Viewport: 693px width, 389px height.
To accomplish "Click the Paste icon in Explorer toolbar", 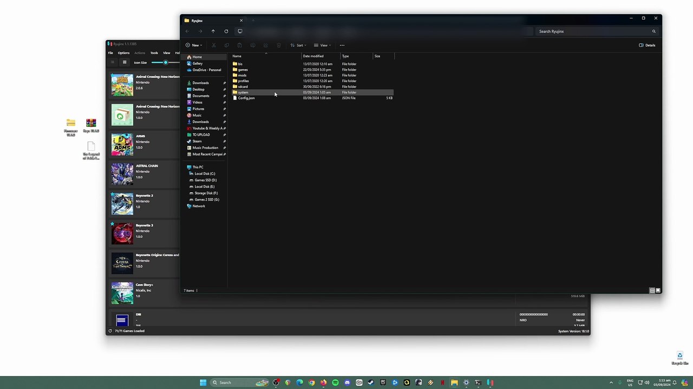I will click(x=240, y=45).
